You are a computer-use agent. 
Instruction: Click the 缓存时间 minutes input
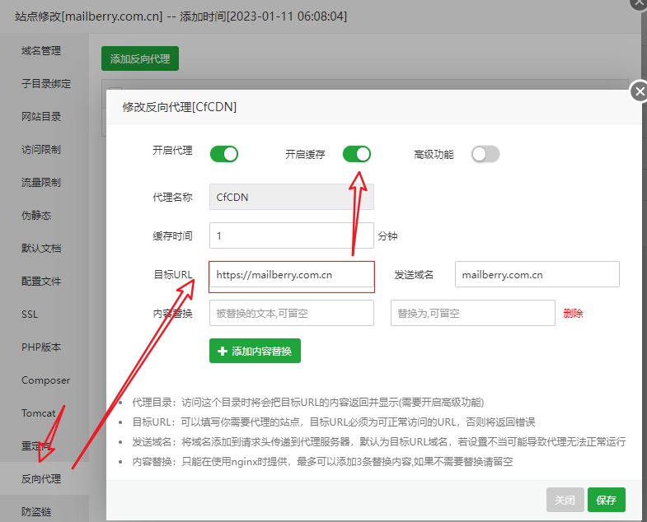click(x=292, y=235)
